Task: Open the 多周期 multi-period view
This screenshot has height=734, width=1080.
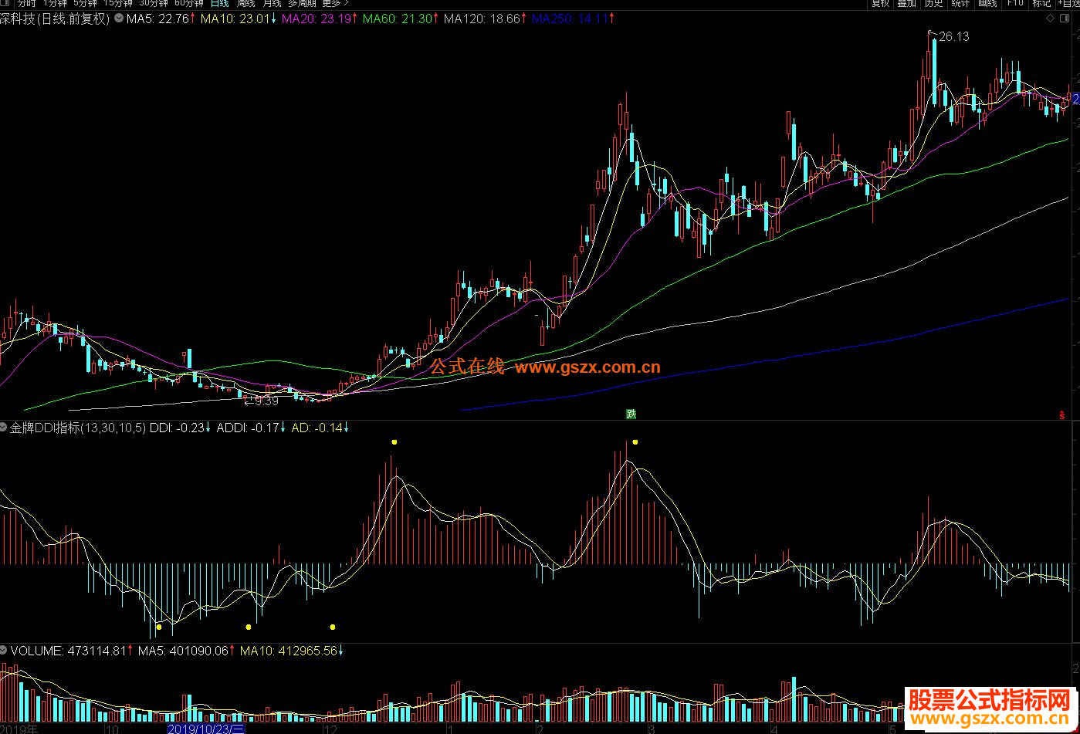Action: (302, 3)
